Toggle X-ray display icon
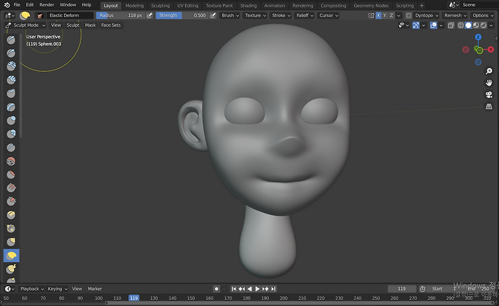Image resolution: width=499 pixels, height=306 pixels. (x=450, y=25)
